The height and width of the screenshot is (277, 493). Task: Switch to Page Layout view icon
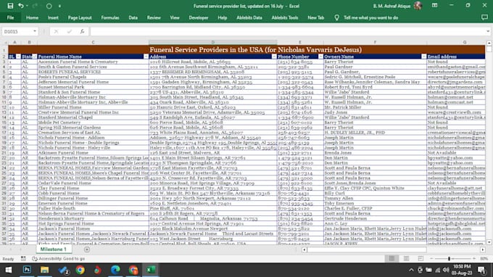406,258
